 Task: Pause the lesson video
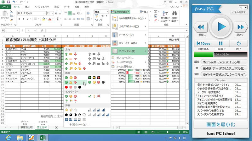(x=221, y=43)
